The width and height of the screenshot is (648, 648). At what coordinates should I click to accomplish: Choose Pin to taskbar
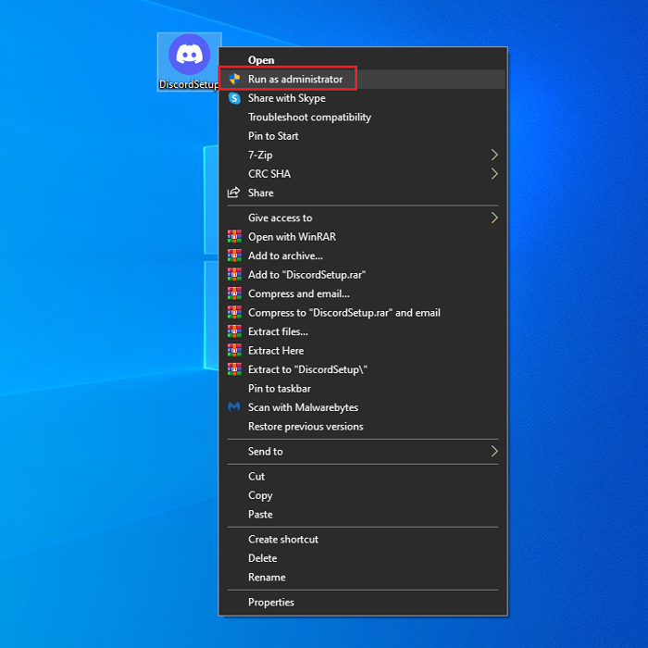tap(363, 389)
